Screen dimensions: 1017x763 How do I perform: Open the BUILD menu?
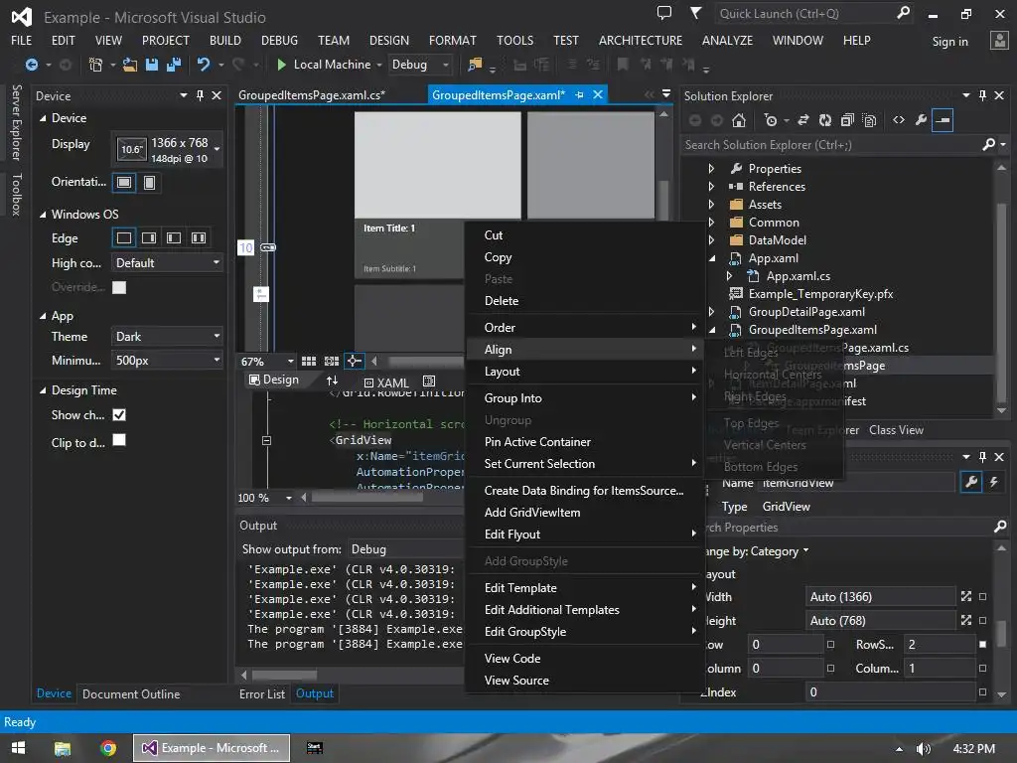tap(225, 41)
